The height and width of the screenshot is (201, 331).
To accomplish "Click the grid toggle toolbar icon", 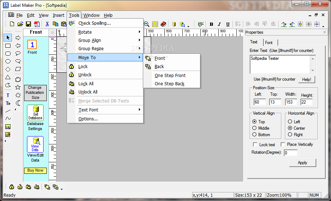I will (155, 24).
